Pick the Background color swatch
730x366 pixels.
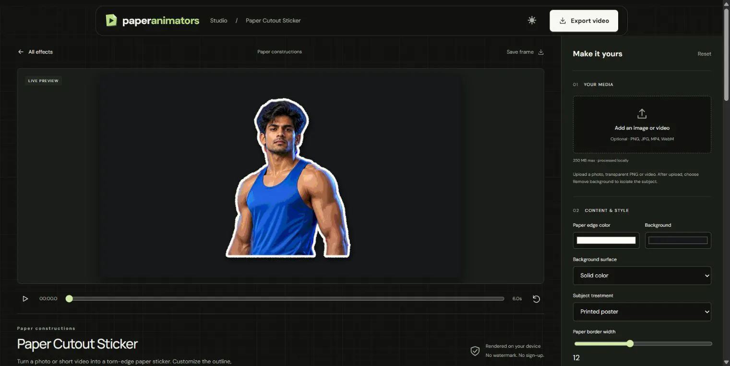(x=678, y=240)
